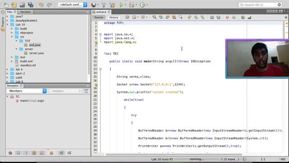Open the default config dropdown
289x163 pixels.
click(73, 5)
